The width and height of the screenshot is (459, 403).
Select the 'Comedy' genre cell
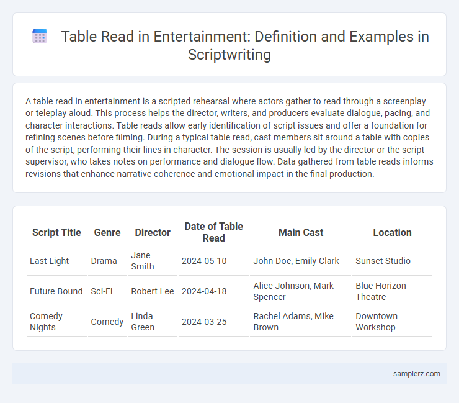107,322
